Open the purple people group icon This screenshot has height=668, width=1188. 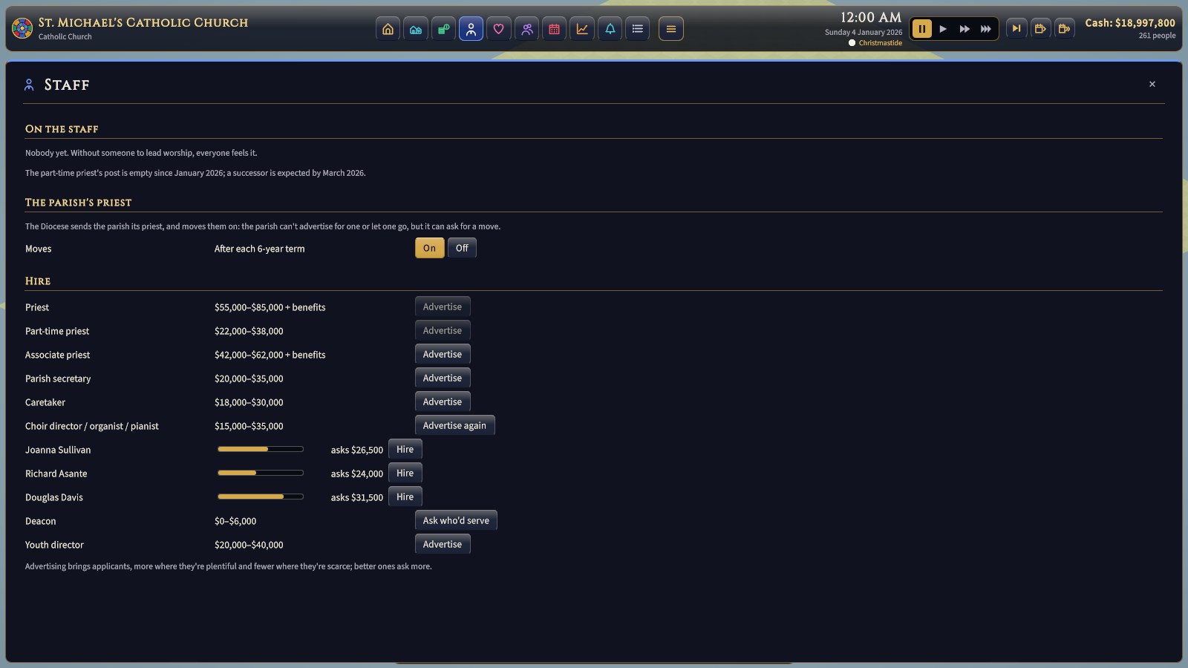(526, 29)
